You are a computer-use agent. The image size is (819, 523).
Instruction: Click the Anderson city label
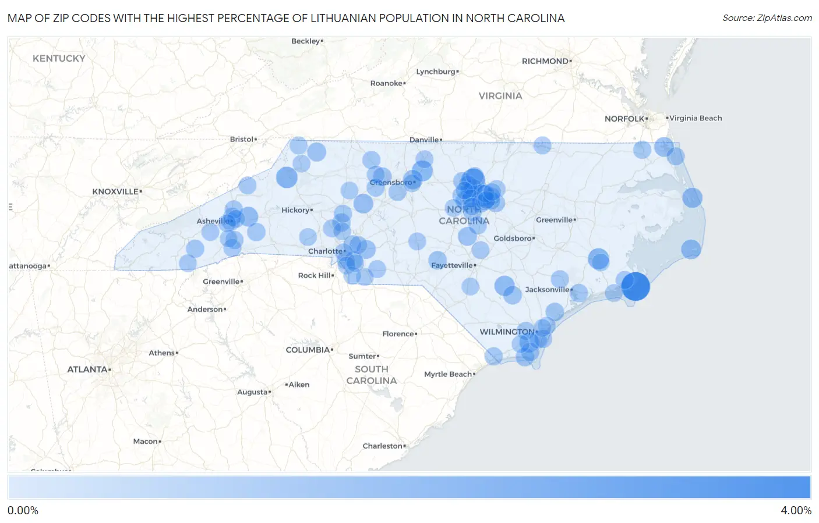click(205, 309)
